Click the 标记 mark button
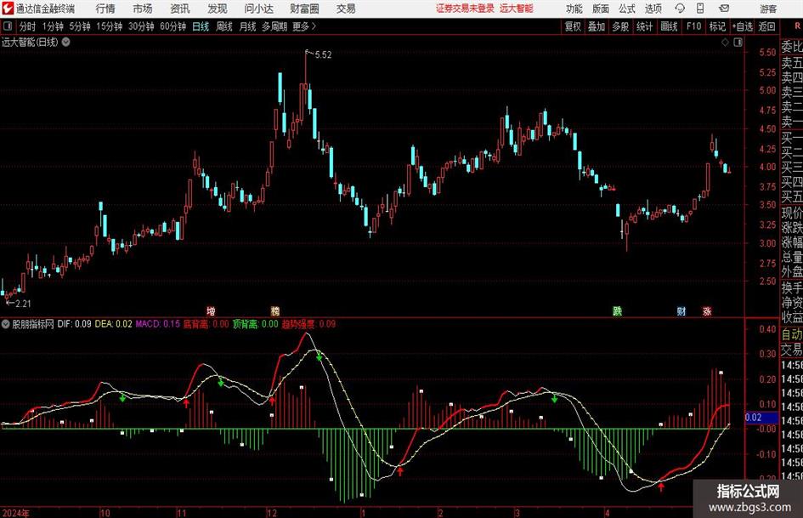The height and width of the screenshot is (518, 803). [717, 26]
